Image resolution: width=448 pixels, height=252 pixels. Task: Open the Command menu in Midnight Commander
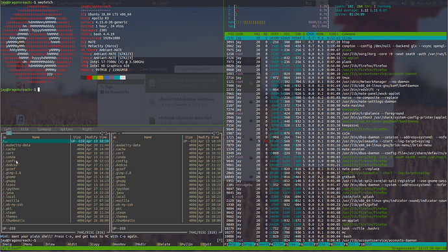[44, 129]
